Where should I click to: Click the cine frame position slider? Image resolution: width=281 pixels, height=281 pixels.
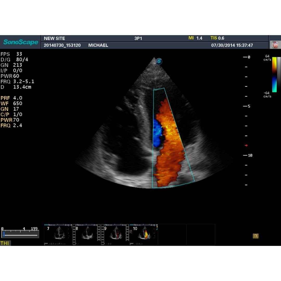[20, 234]
